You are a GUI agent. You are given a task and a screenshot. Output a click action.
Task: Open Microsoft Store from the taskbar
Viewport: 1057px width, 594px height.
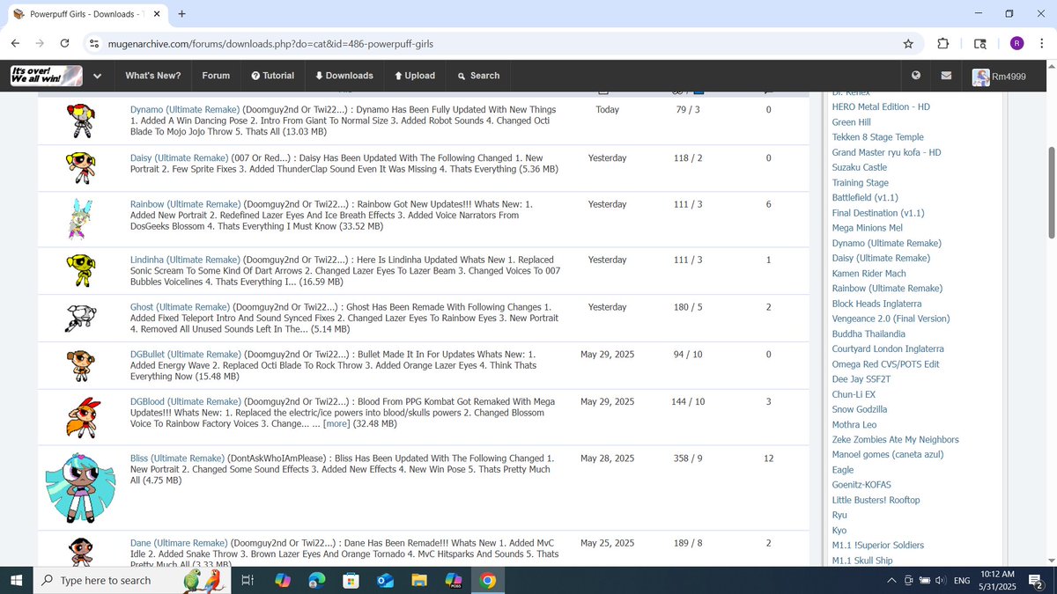click(351, 580)
